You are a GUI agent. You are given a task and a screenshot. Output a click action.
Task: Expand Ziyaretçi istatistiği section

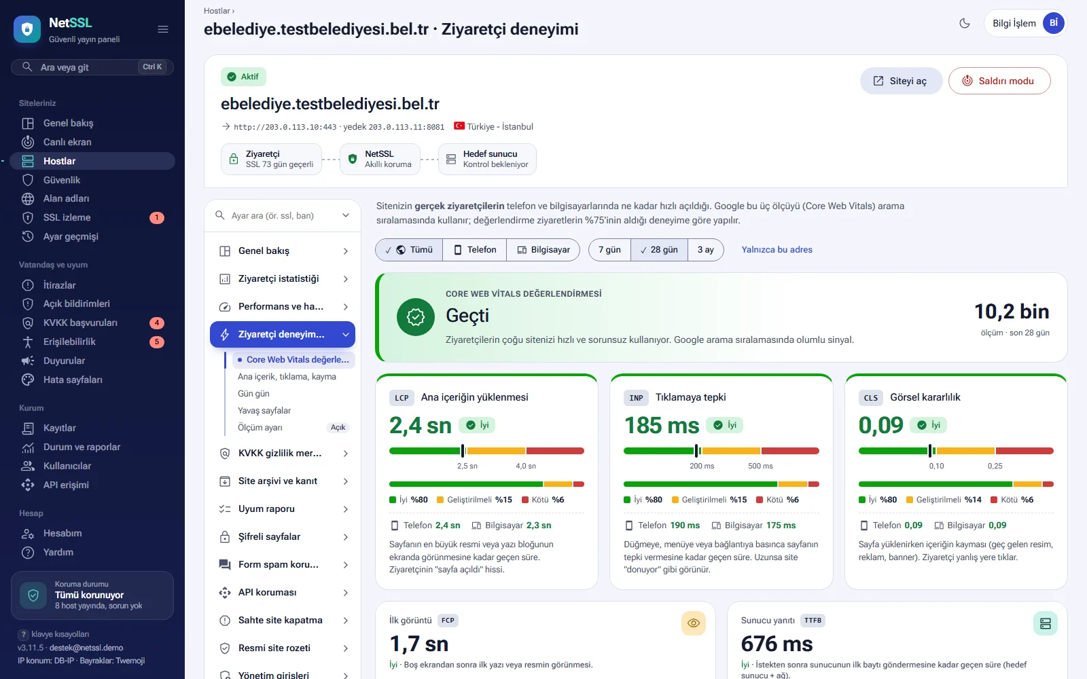(283, 279)
